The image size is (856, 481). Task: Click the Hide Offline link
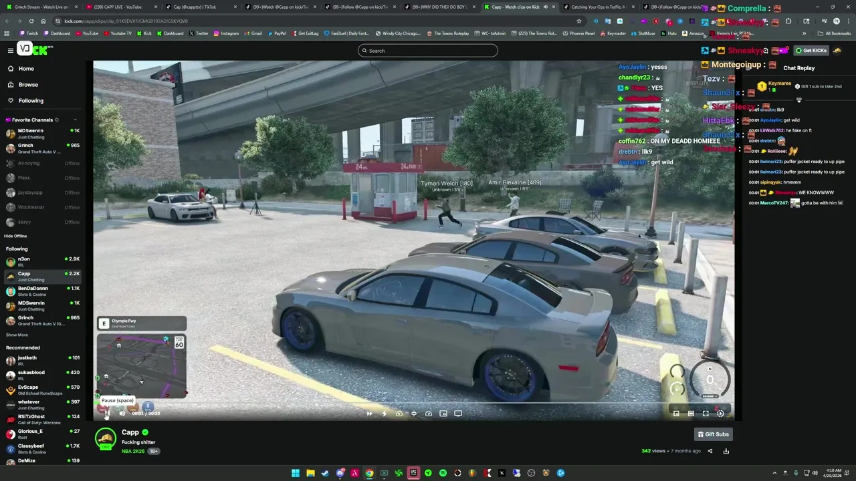tap(15, 236)
